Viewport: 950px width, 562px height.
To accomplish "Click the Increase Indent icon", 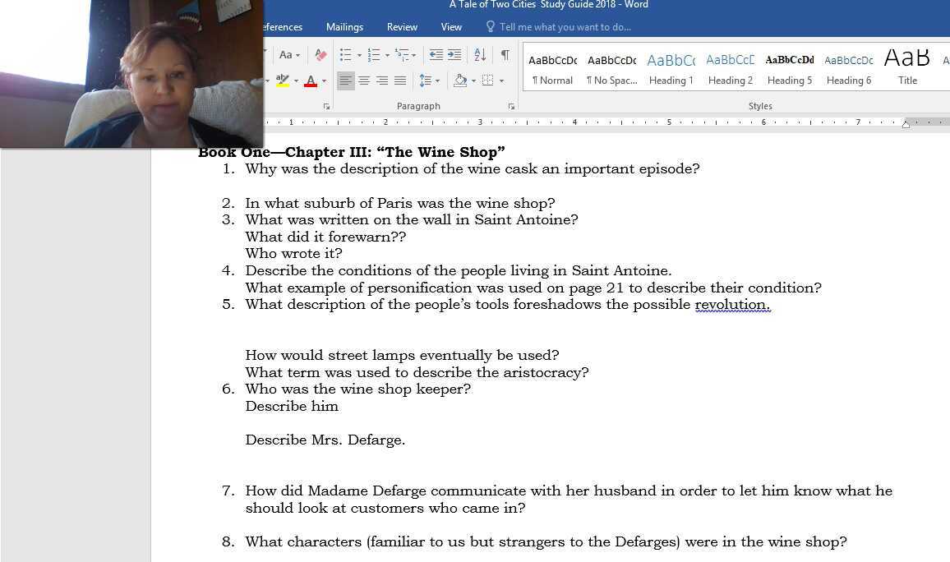I will pyautogui.click(x=455, y=55).
